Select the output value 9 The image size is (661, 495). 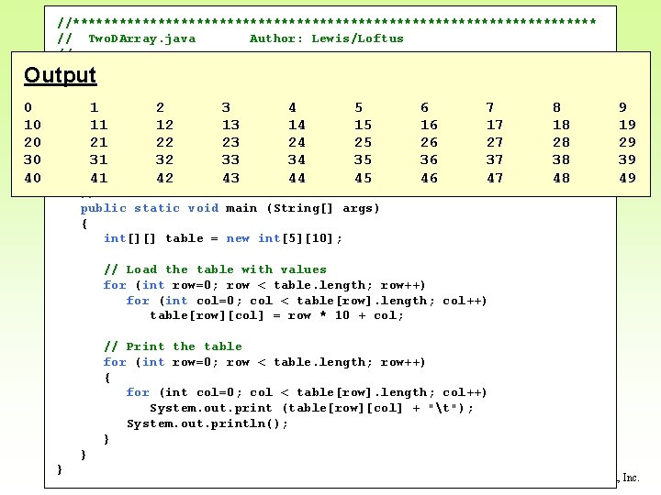[622, 107]
